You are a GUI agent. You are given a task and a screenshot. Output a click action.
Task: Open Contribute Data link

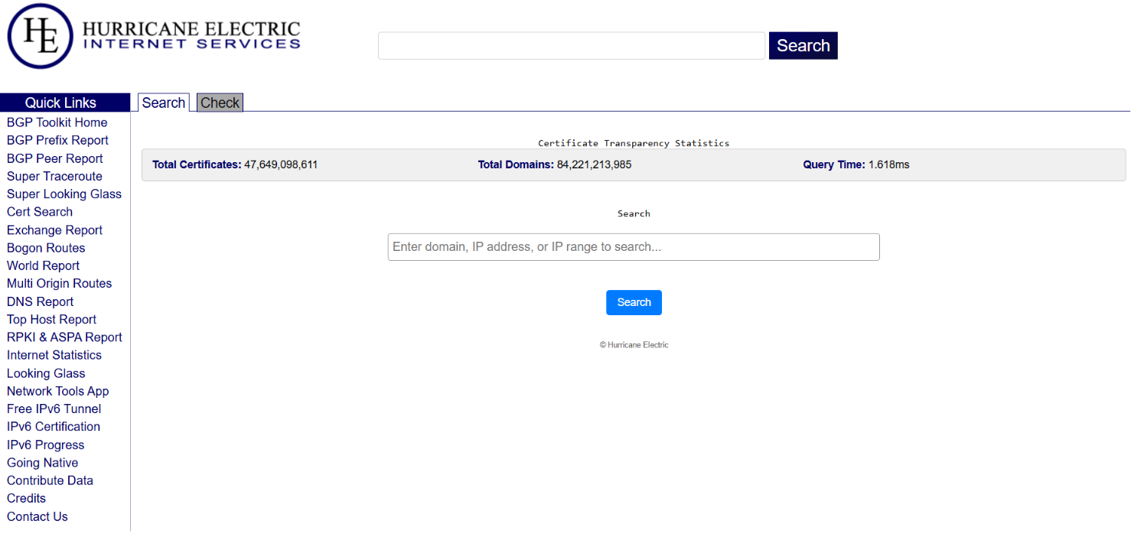point(50,480)
